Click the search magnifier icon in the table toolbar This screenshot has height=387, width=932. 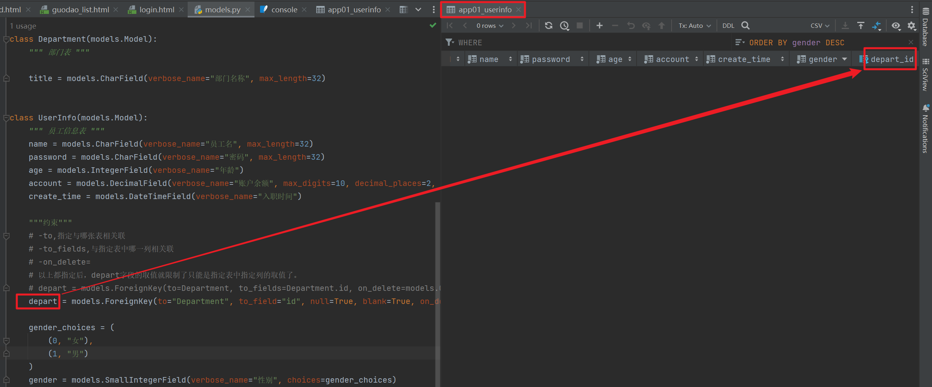click(x=746, y=26)
